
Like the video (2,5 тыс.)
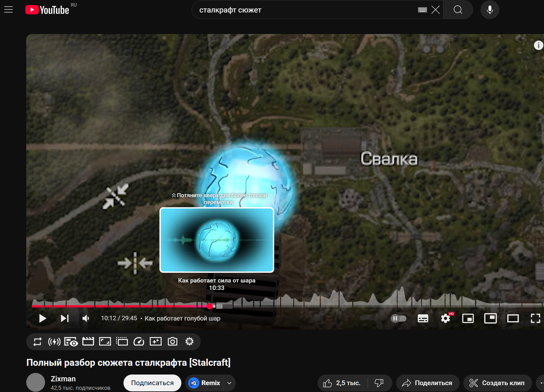click(x=343, y=383)
